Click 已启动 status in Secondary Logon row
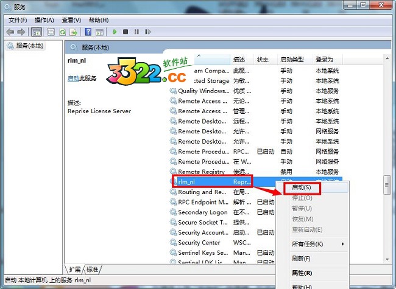 pos(266,212)
